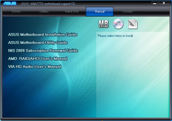Click the 'ASUS M4A77TD motherboard support CD' title

pos(48,4)
